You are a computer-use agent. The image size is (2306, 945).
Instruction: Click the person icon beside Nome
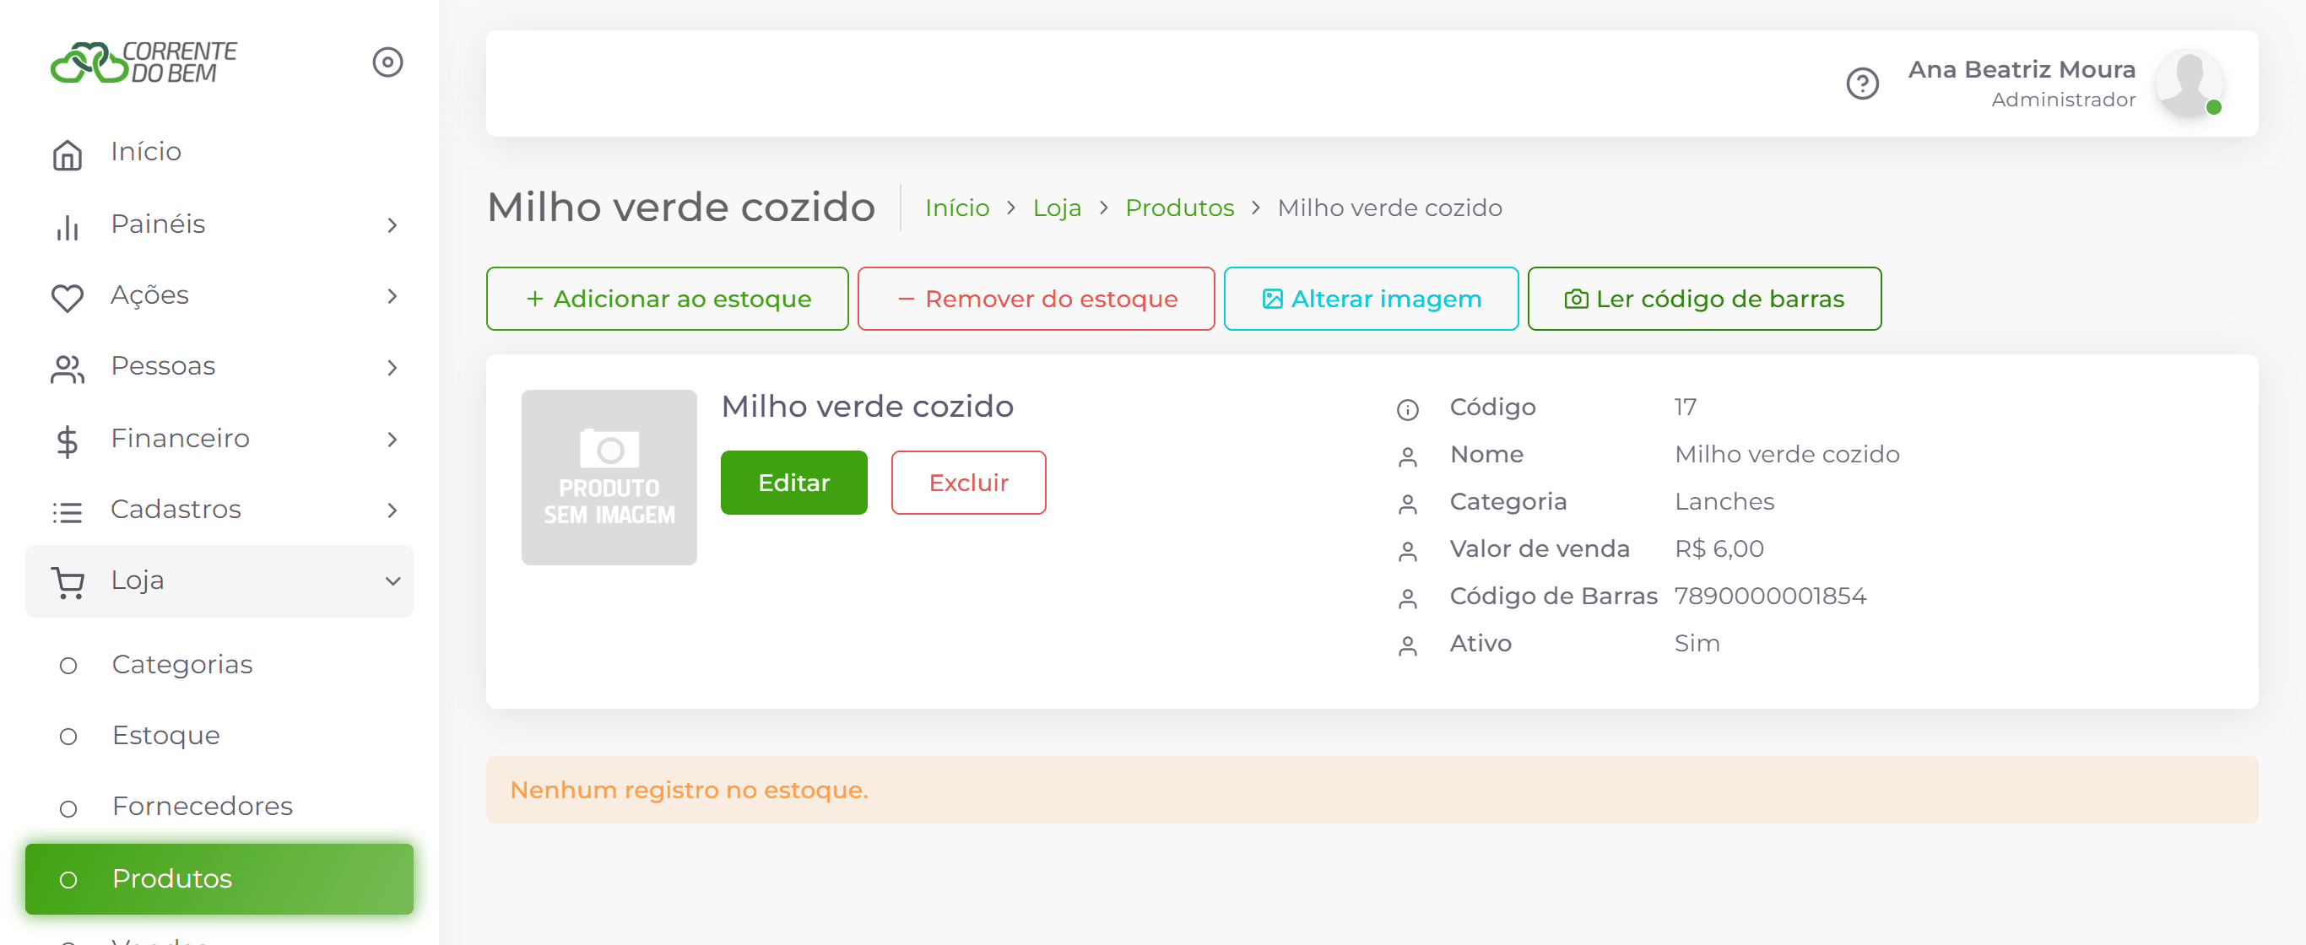tap(1407, 456)
